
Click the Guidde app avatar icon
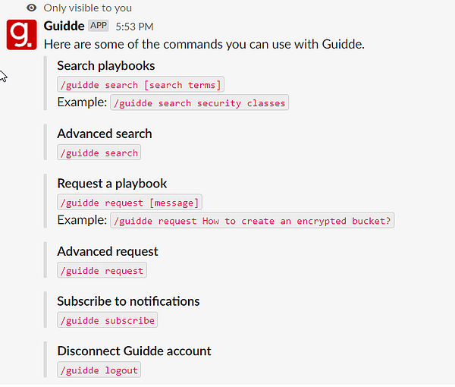click(x=22, y=35)
